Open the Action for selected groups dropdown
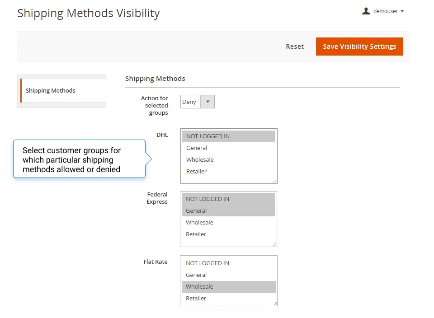Viewport: 434px width, 318px height. click(x=198, y=102)
